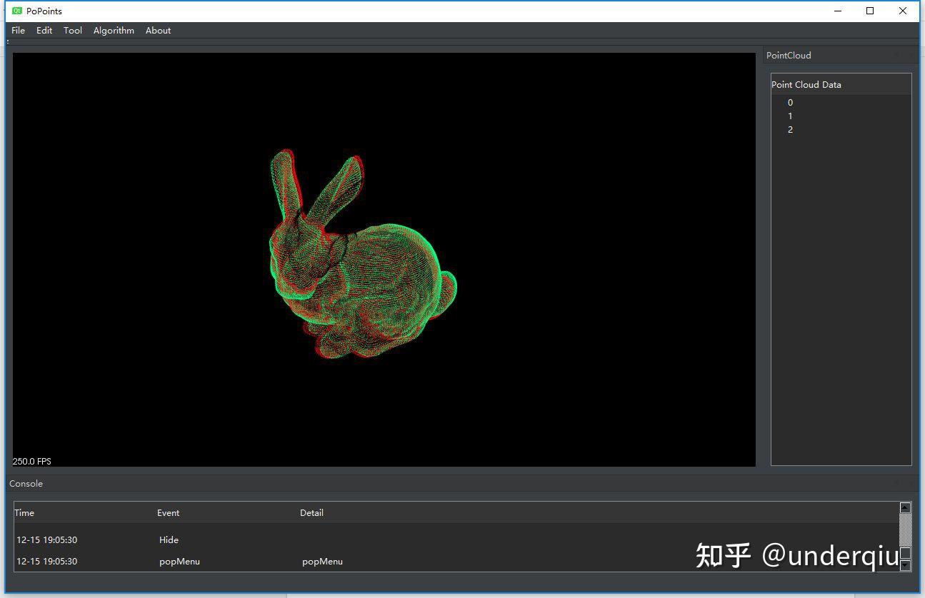Viewport: 925px width, 598px height.
Task: Click the 250.0 FPS indicator
Action: tap(31, 461)
